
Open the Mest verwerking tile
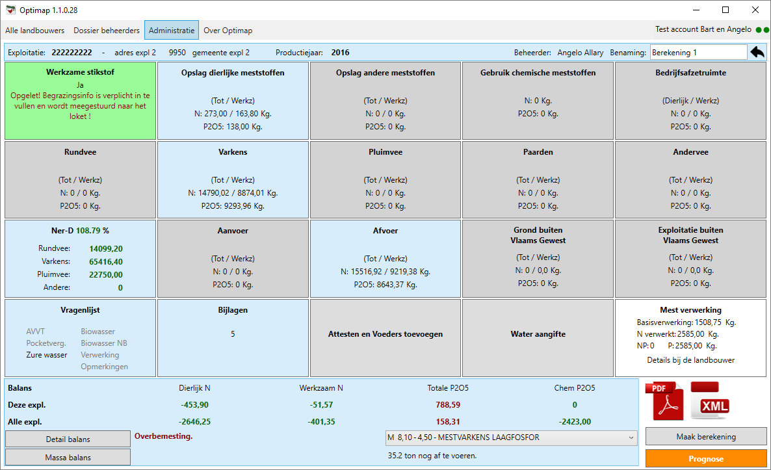(691, 338)
